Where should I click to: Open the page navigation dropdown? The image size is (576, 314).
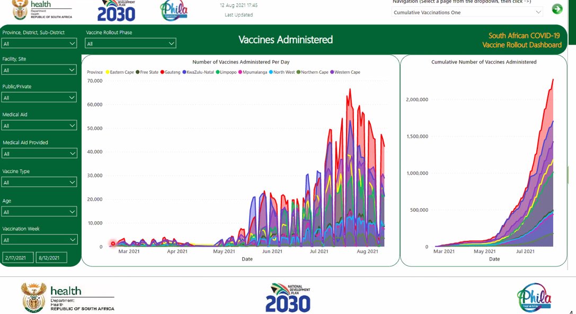tap(467, 13)
